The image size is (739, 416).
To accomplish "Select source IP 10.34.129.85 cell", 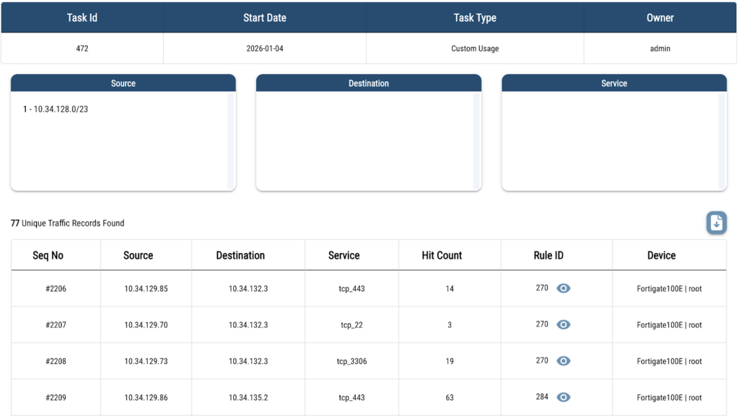I will tap(146, 289).
